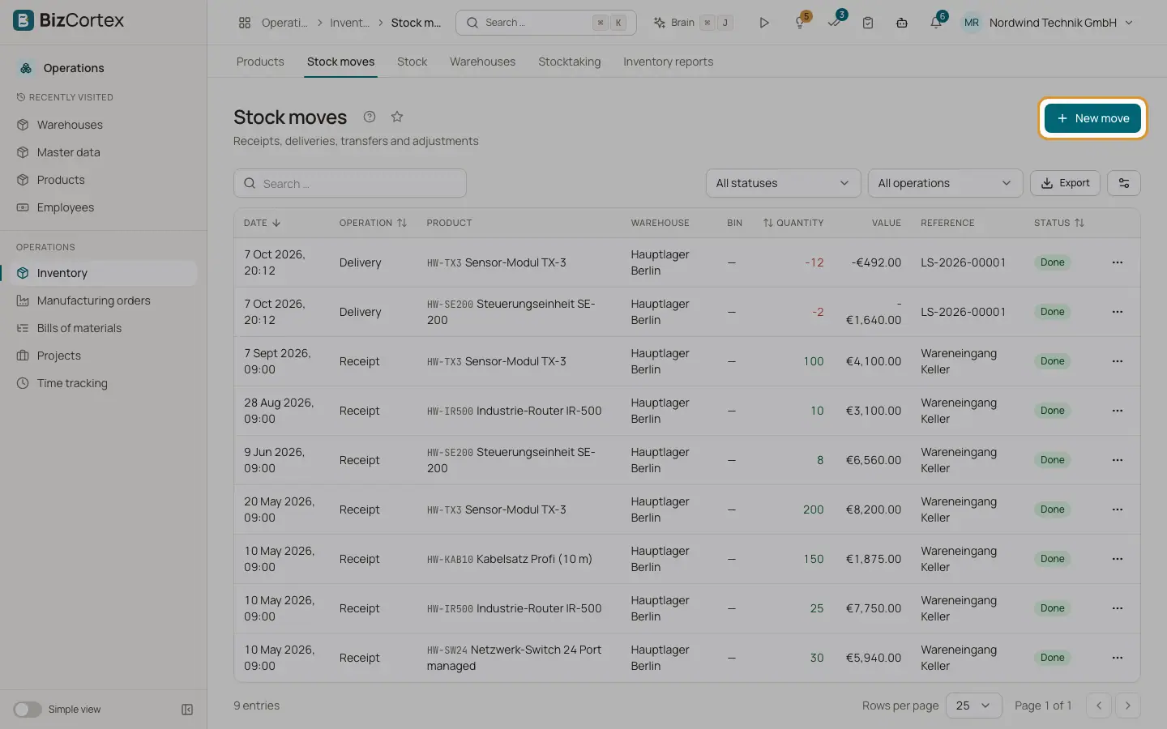Switch to the Stocktaking tab
This screenshot has height=729, width=1167.
coord(570,62)
